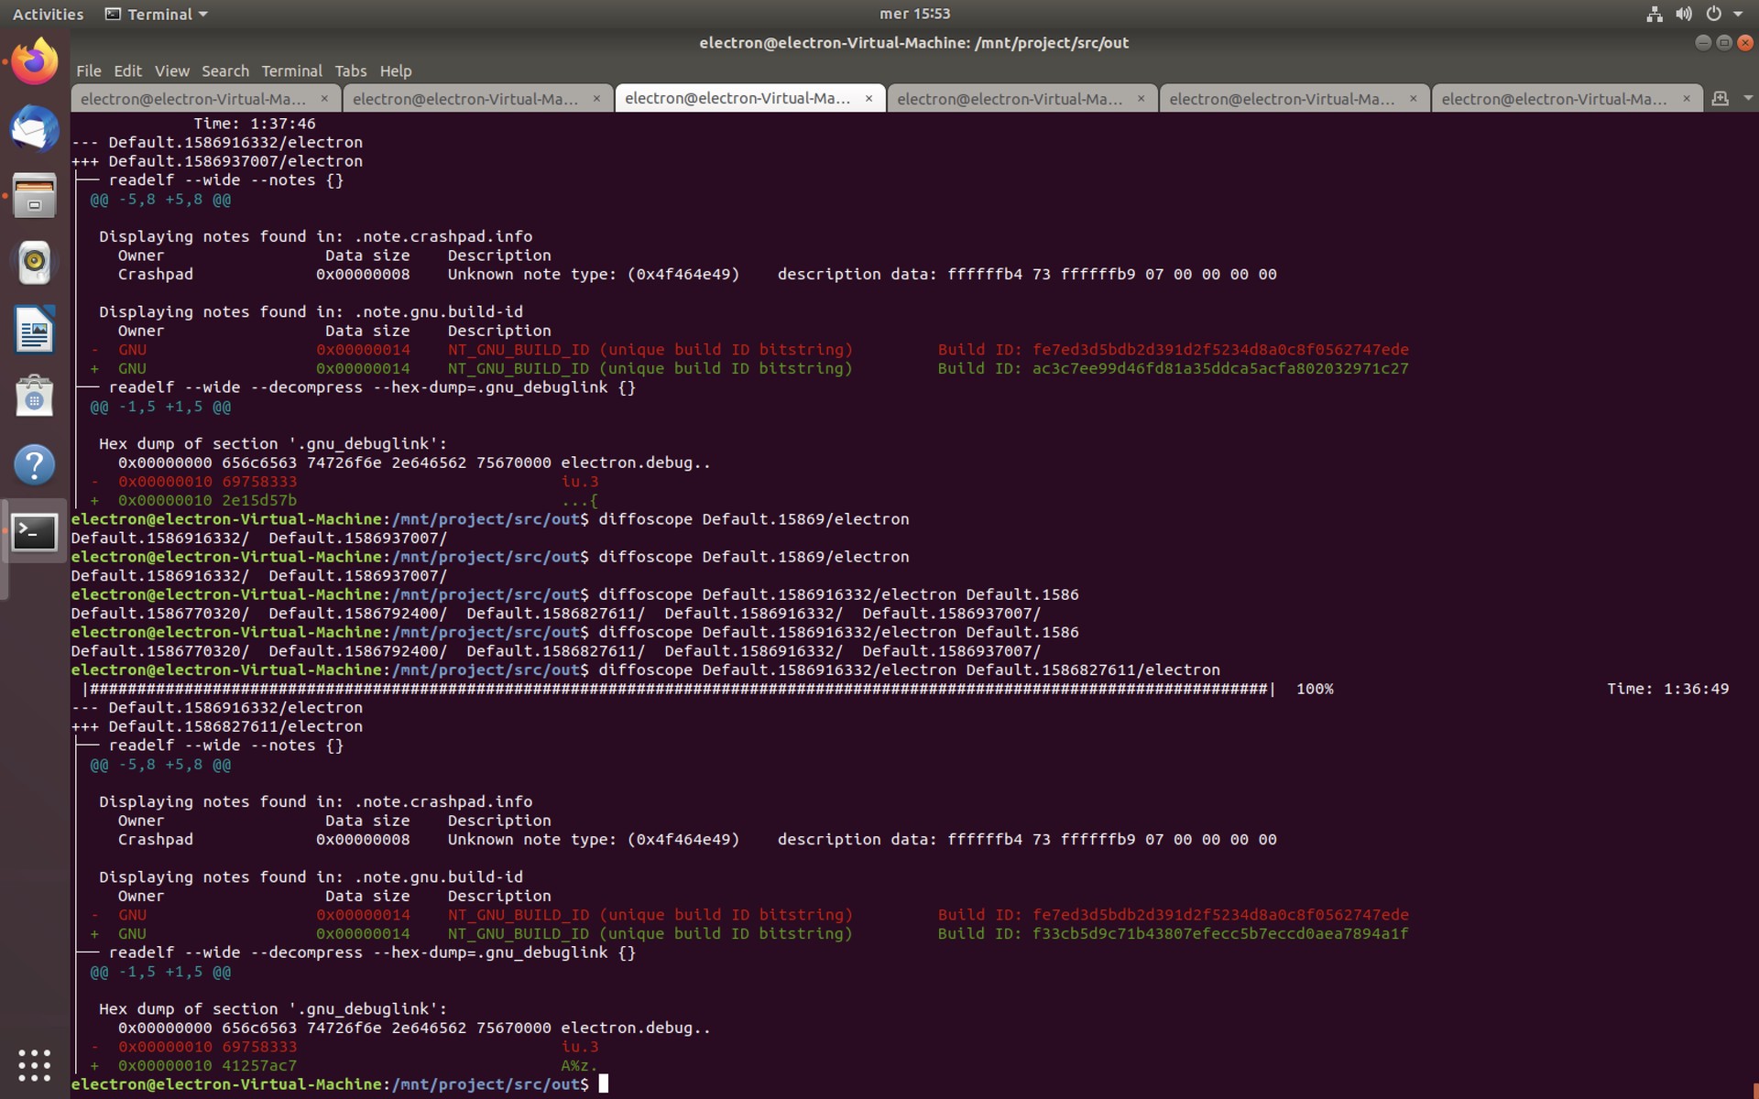This screenshot has height=1099, width=1759.
Task: Click the Activities button
Action: 48,14
